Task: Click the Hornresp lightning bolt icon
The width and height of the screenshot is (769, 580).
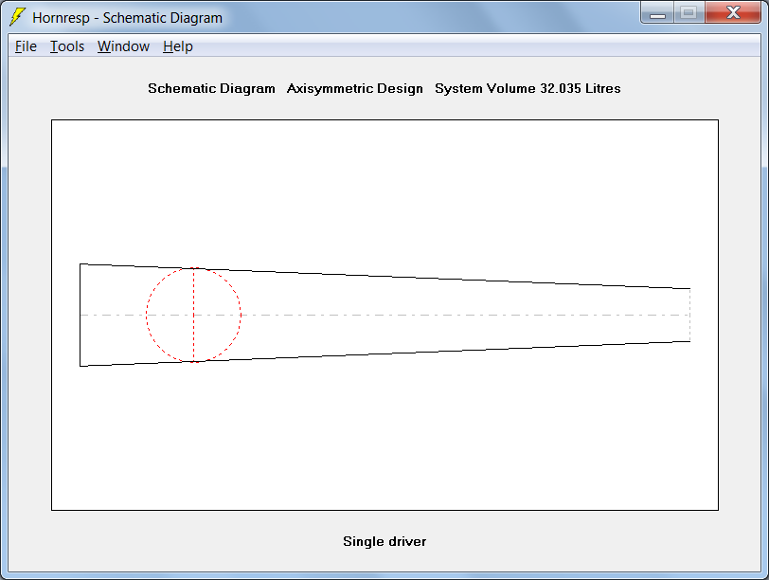Action: 18,17
